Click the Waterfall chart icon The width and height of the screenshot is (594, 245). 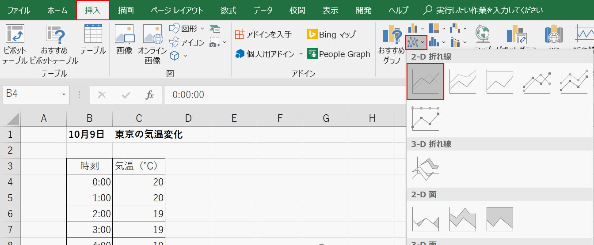(455, 29)
